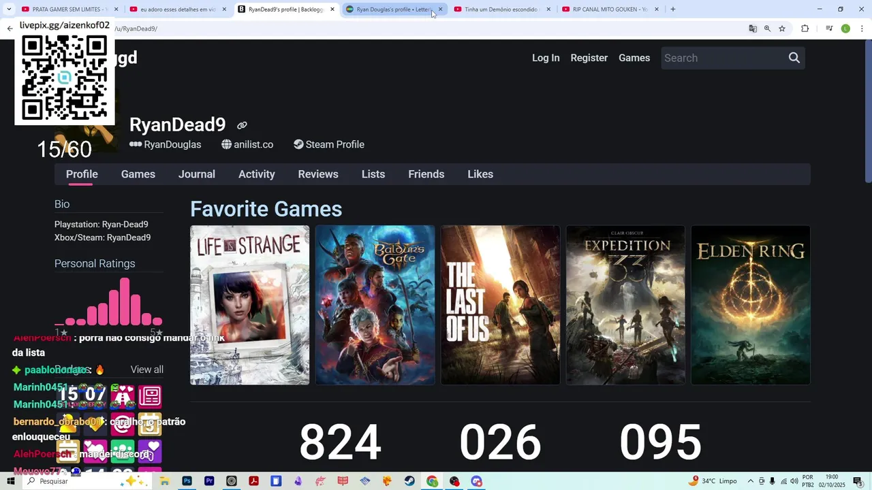Click the volume speaker icon in system tray
Viewport: 872px width, 490px height.
pyautogui.click(x=794, y=481)
